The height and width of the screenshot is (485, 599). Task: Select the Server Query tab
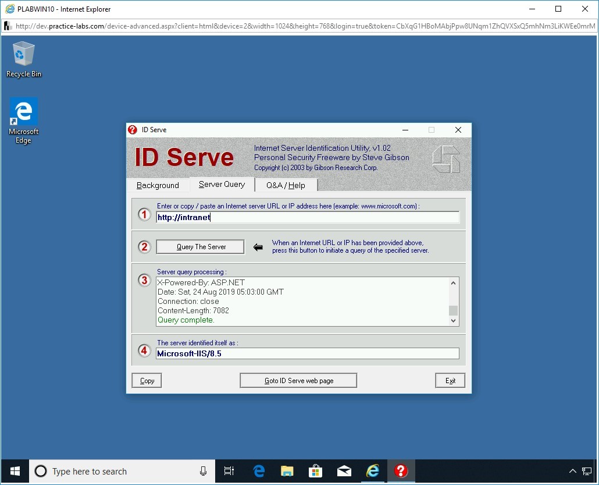[x=222, y=185]
